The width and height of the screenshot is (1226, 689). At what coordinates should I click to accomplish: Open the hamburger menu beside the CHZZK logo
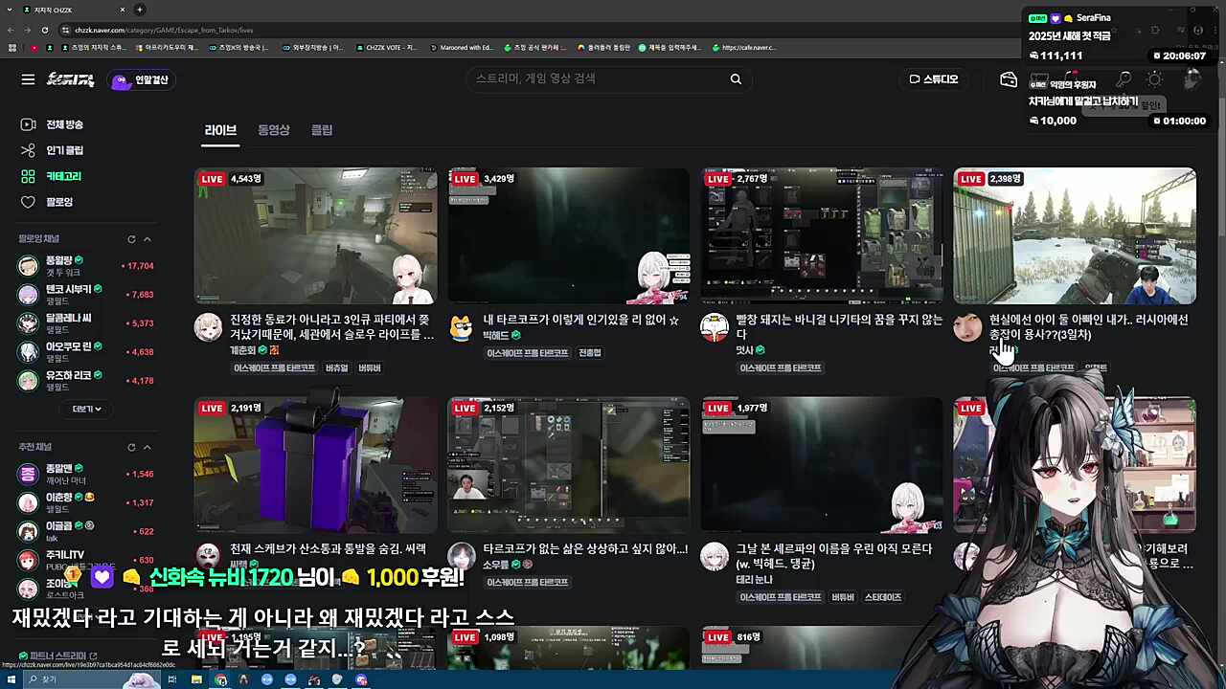(x=28, y=79)
